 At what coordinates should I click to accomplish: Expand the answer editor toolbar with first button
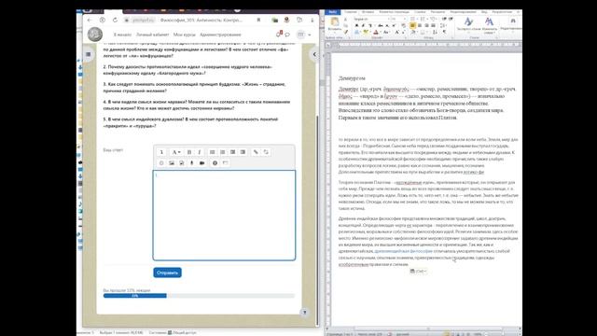coord(161,152)
